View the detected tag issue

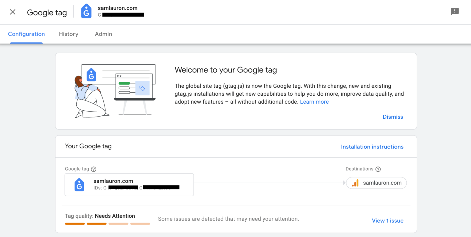387,220
